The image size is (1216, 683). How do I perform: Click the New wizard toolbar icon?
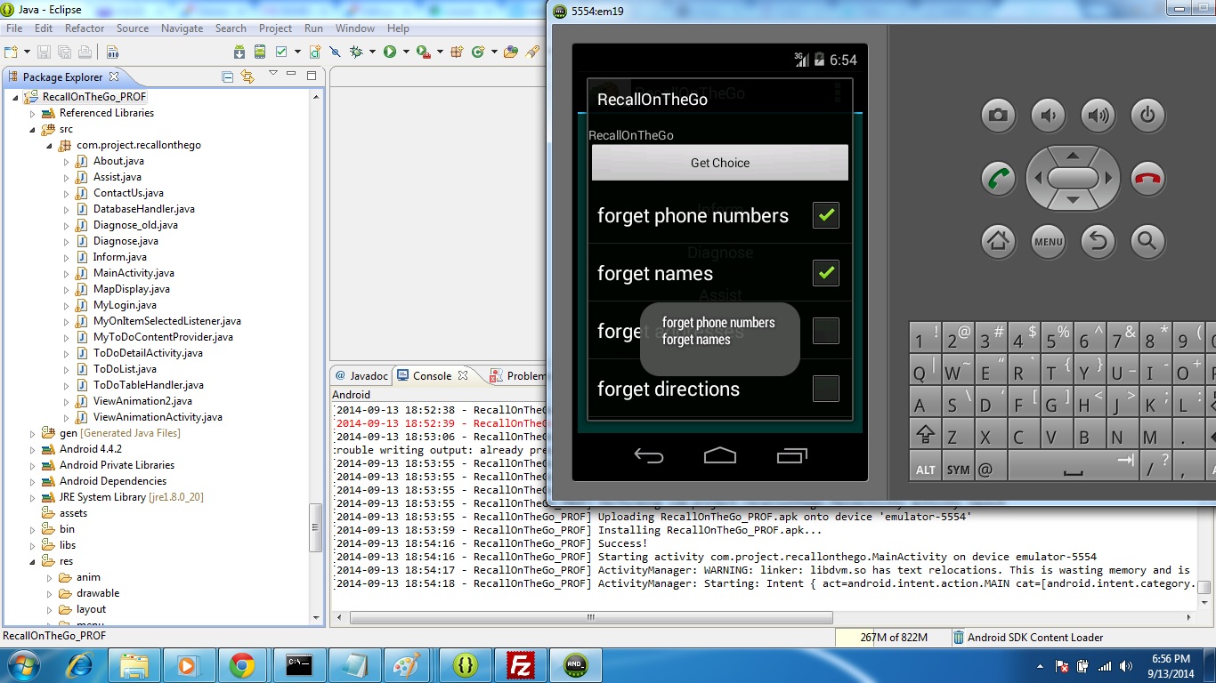pos(11,52)
